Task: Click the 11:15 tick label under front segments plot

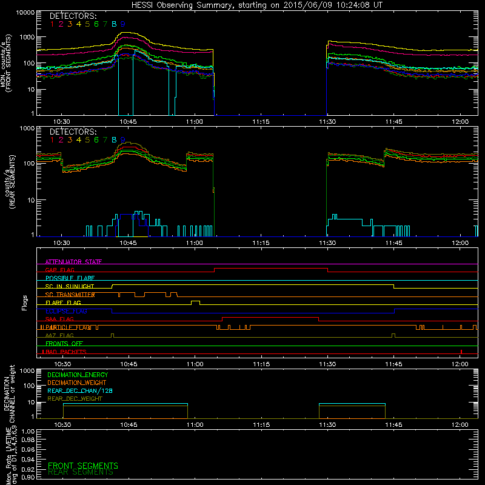Action: tap(261, 122)
